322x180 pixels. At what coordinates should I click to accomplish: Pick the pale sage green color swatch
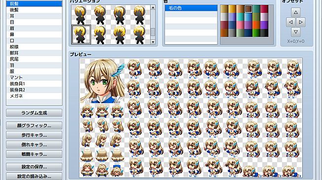(x=240, y=33)
